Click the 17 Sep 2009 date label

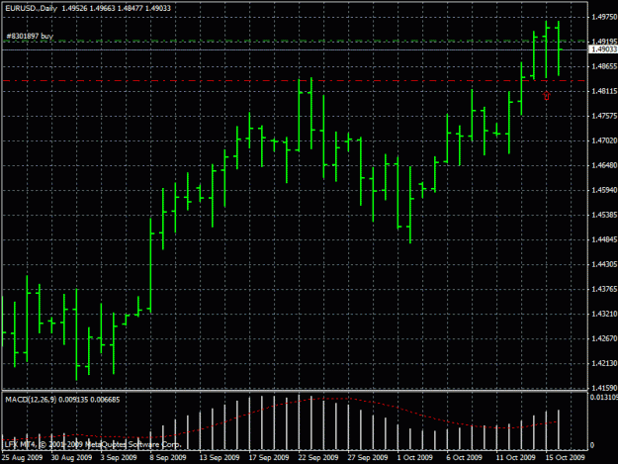coord(269,458)
